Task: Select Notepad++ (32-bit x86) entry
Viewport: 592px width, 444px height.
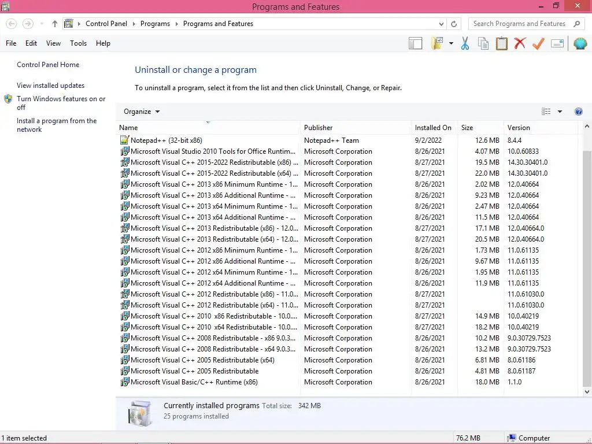Action: coord(347,140)
